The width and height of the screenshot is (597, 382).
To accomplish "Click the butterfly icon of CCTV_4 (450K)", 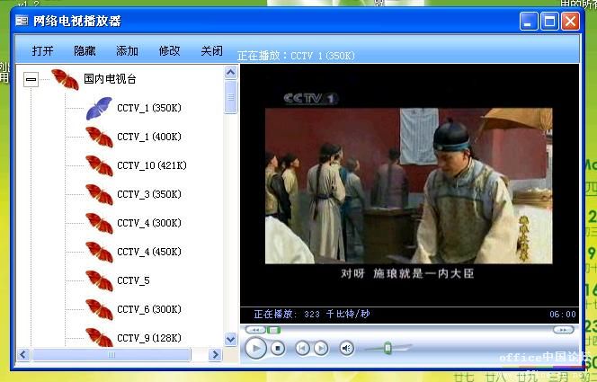I will [x=100, y=253].
